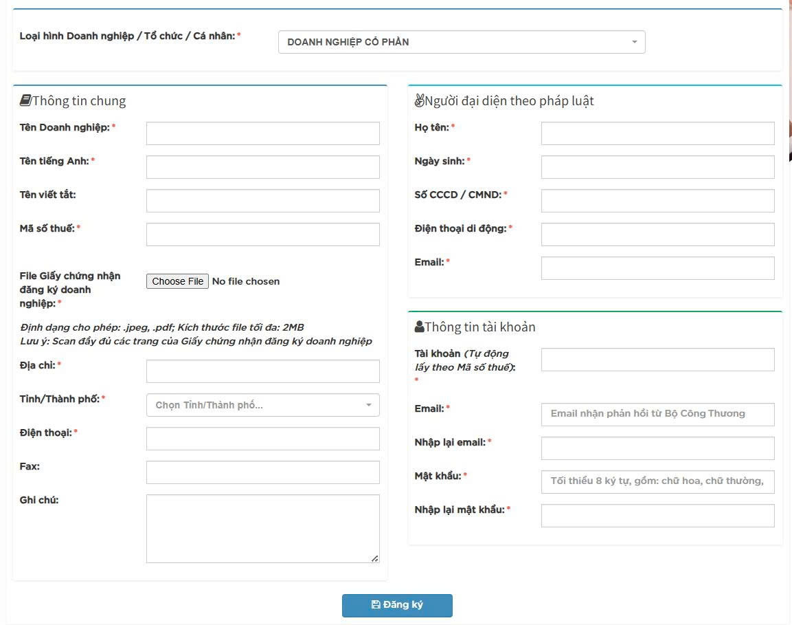Click the Số CCCD / CMND field
Image resolution: width=792 pixels, height=625 pixels.
[657, 201]
